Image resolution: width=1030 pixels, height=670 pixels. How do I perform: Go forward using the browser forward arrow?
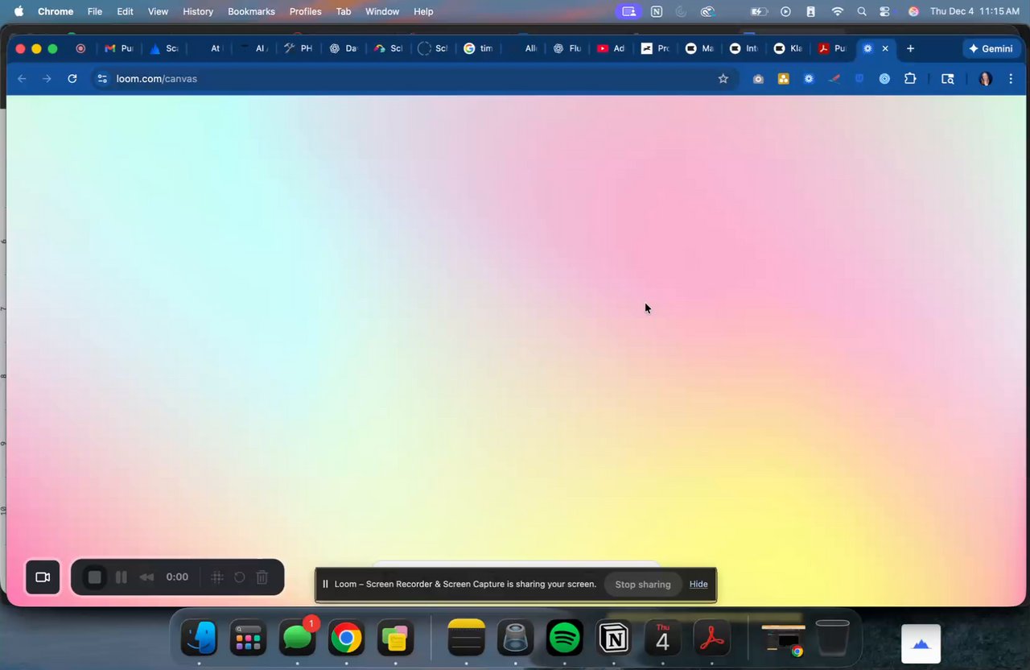coord(47,78)
